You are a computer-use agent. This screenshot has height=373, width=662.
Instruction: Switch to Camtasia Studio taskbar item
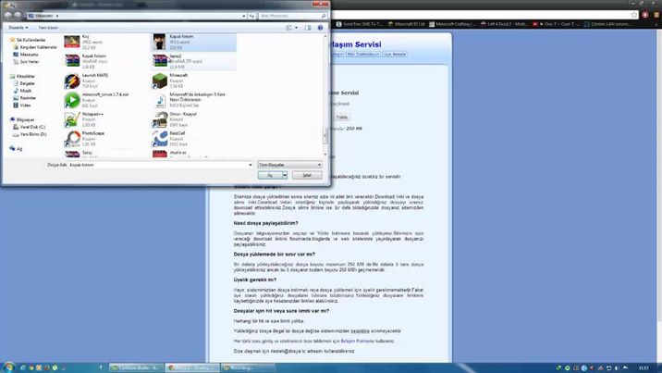click(136, 367)
